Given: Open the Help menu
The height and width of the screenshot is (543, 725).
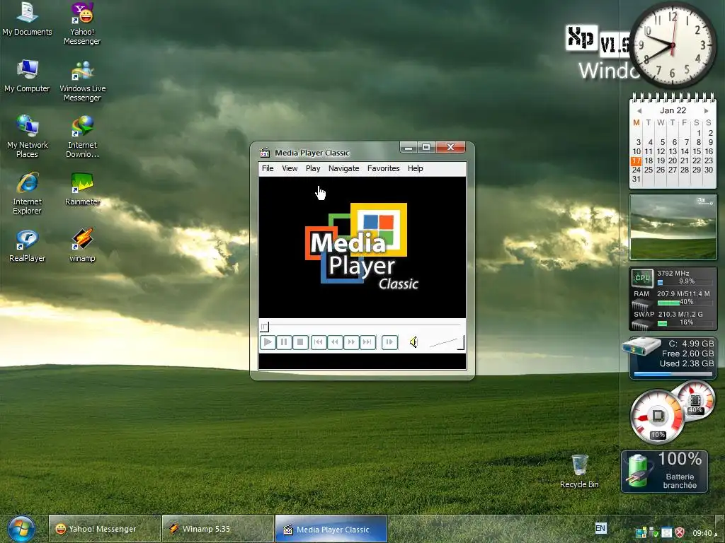Looking at the screenshot, I should click(415, 168).
